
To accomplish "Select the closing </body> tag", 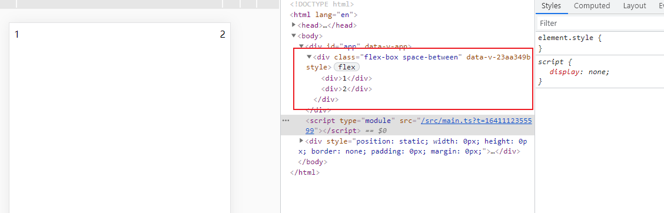I will (x=313, y=162).
